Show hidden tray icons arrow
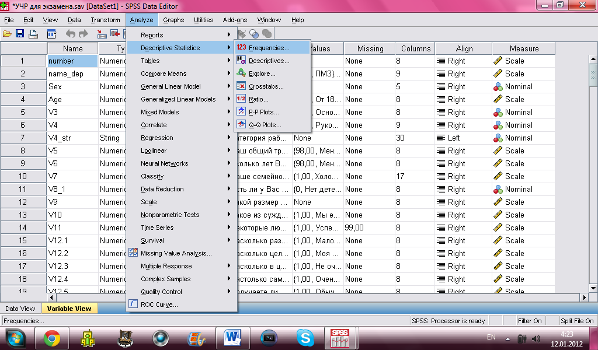 tap(507, 338)
